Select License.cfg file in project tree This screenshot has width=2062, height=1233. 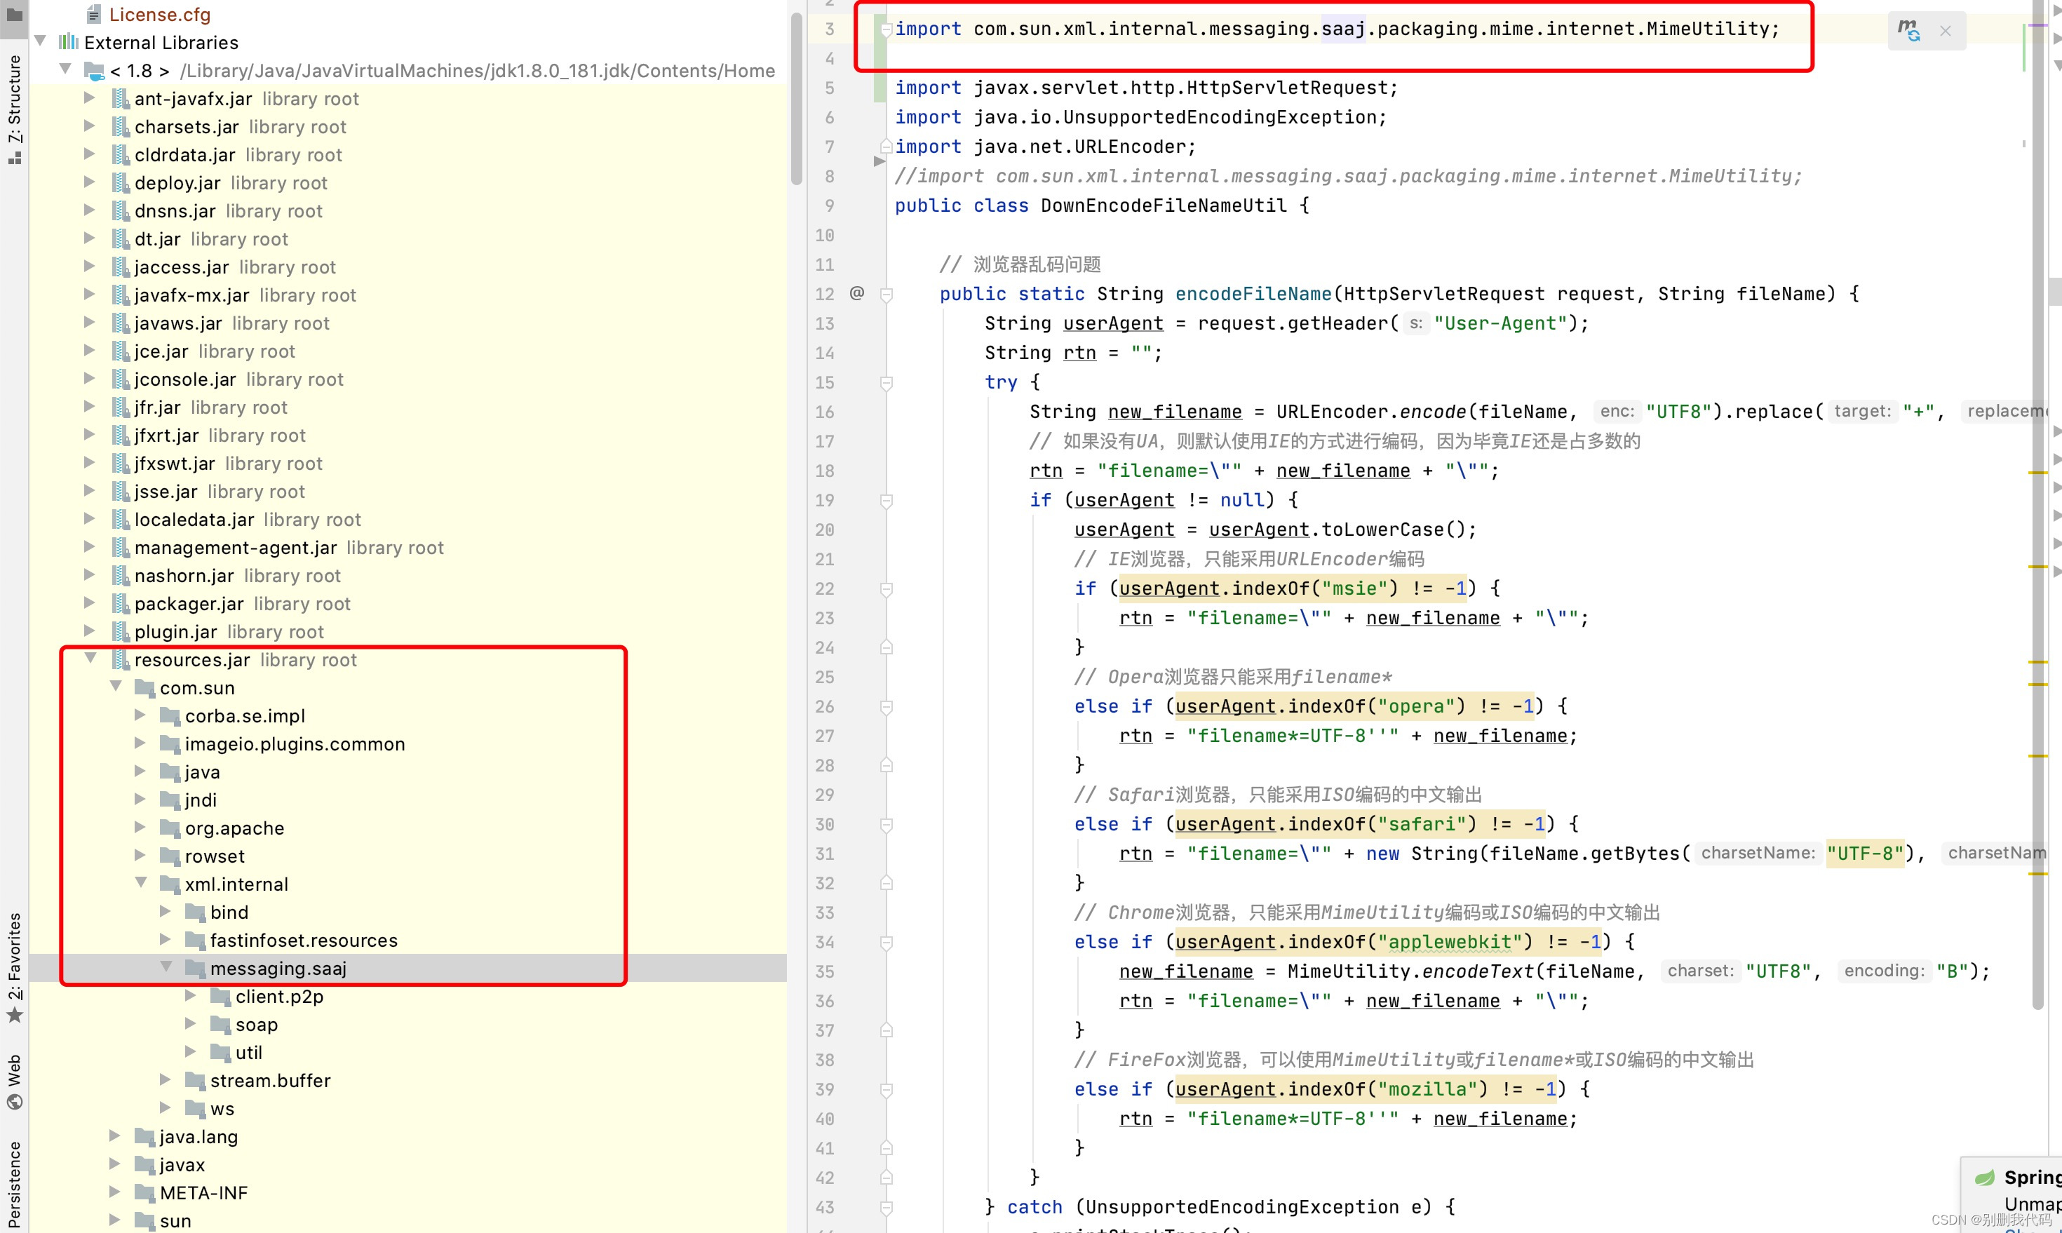159,15
